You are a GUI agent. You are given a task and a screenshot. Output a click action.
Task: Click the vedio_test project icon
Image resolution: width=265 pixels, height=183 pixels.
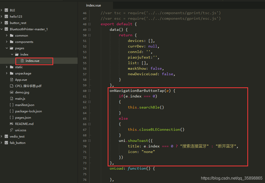(6, 136)
